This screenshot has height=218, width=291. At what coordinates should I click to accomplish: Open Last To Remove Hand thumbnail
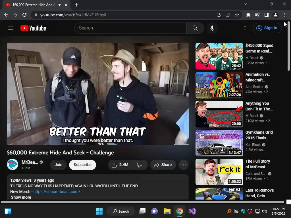(219, 194)
